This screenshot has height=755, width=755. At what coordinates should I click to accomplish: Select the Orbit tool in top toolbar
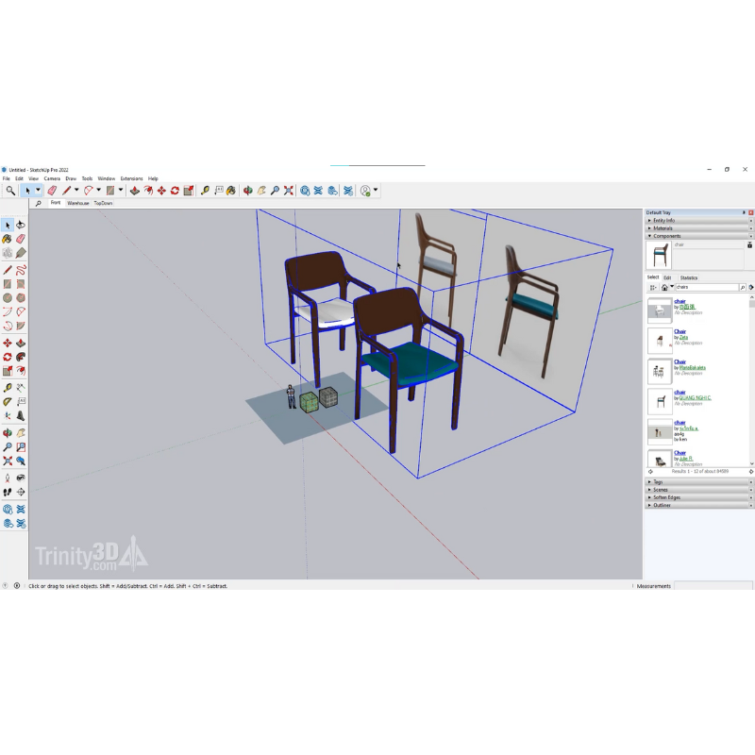[247, 191]
